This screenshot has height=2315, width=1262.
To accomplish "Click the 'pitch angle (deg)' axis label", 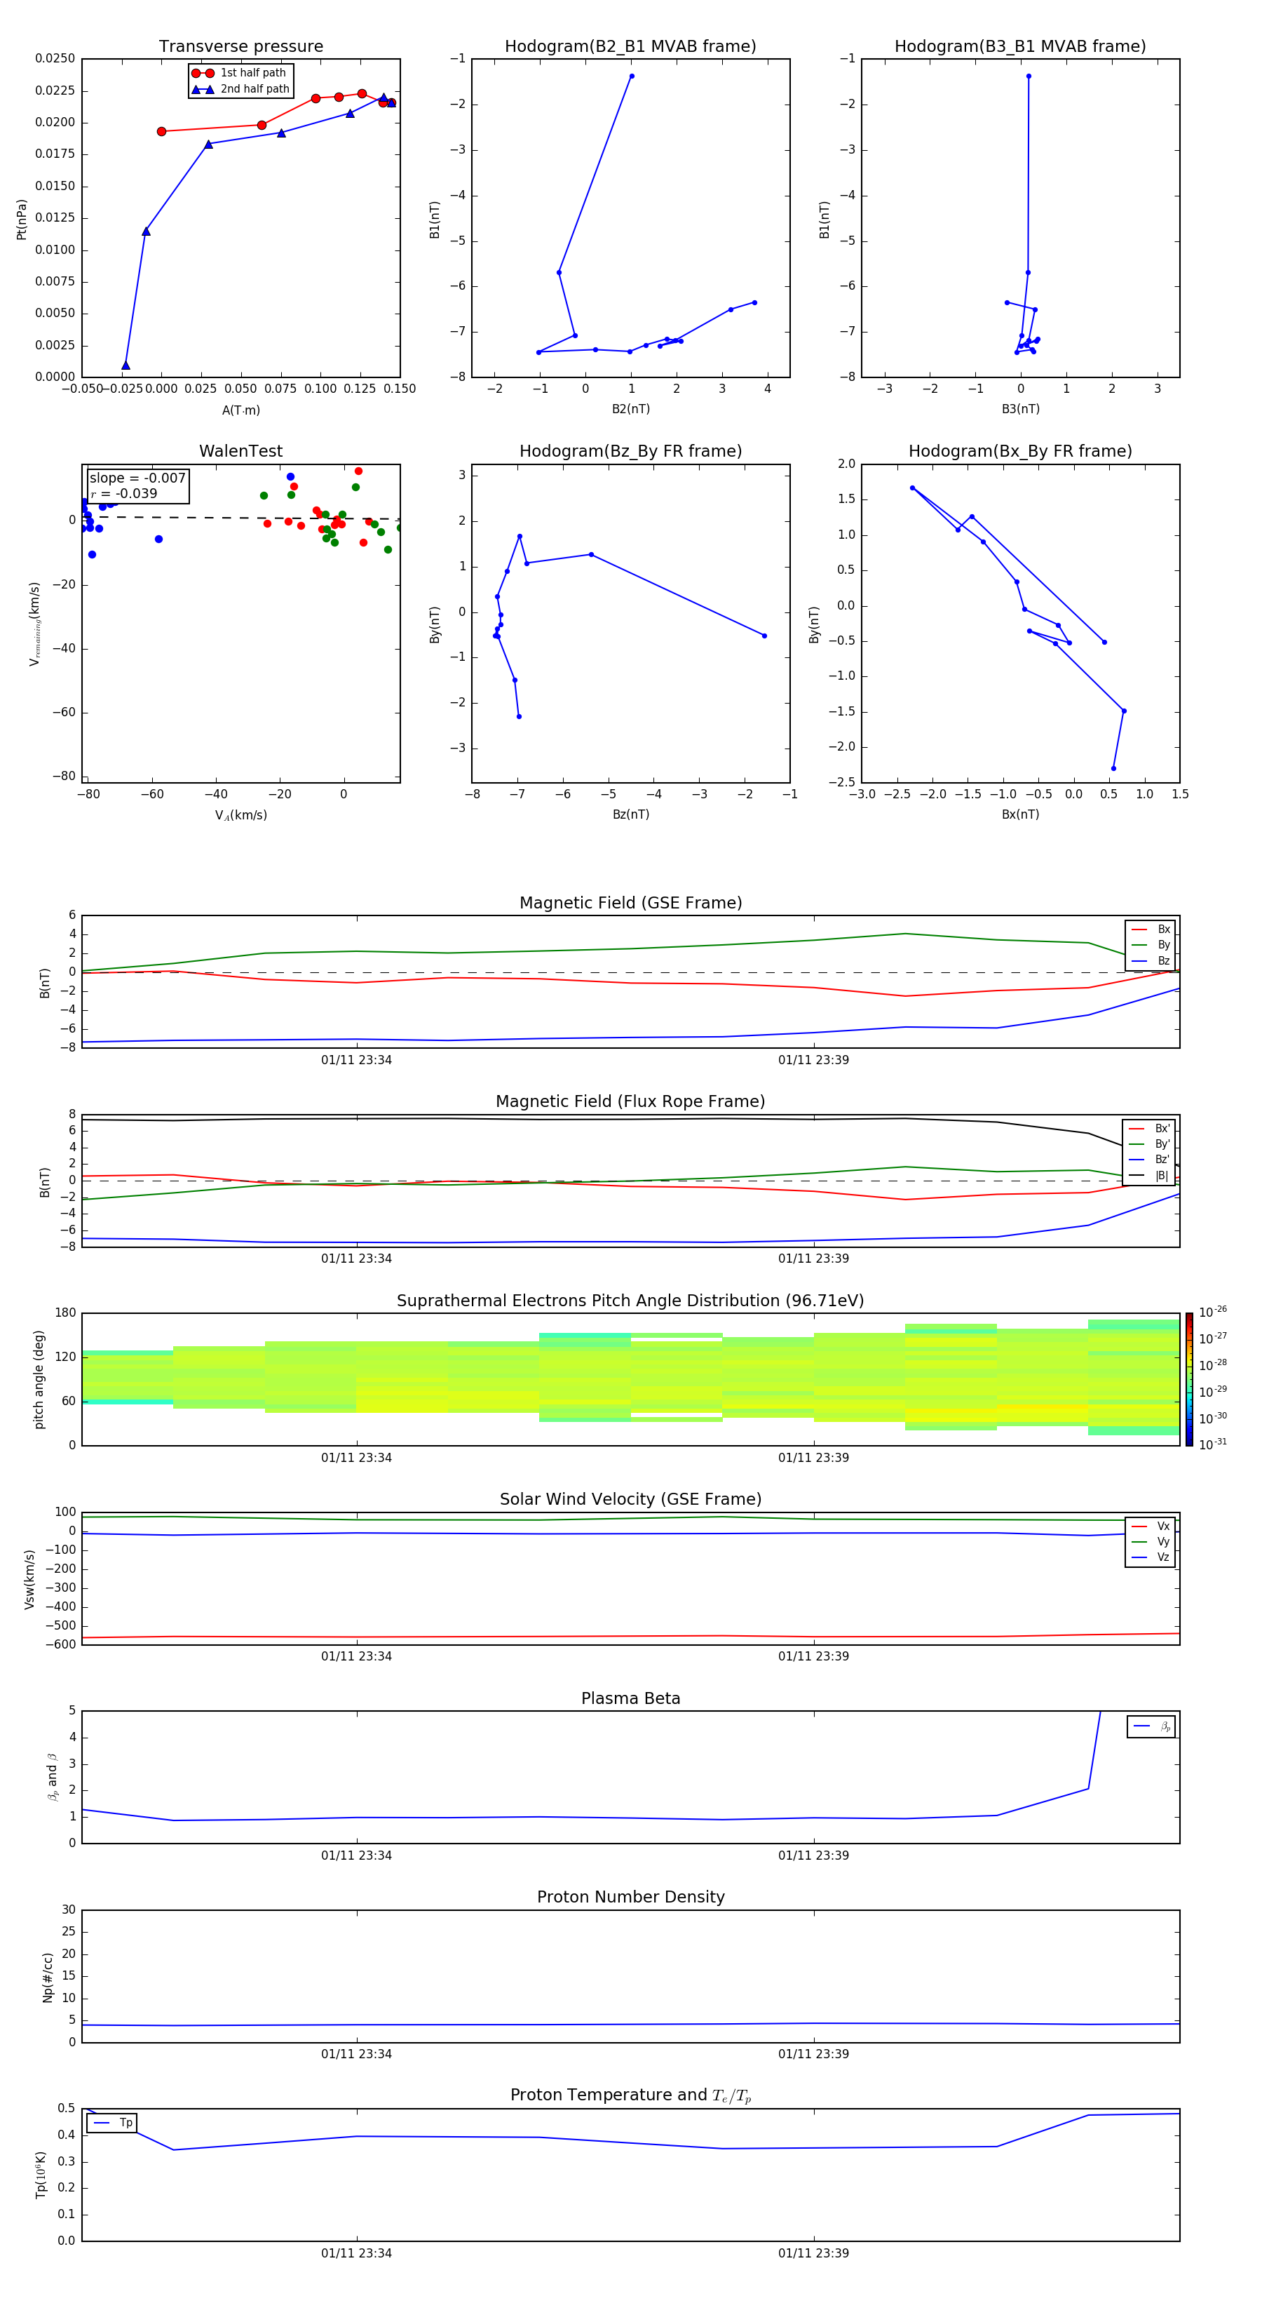I will point(39,1379).
